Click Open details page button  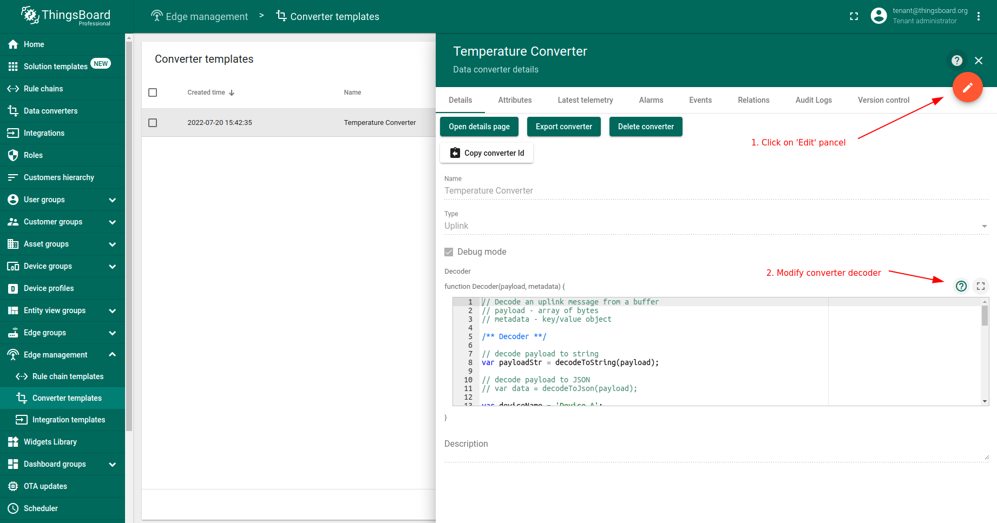coord(479,127)
